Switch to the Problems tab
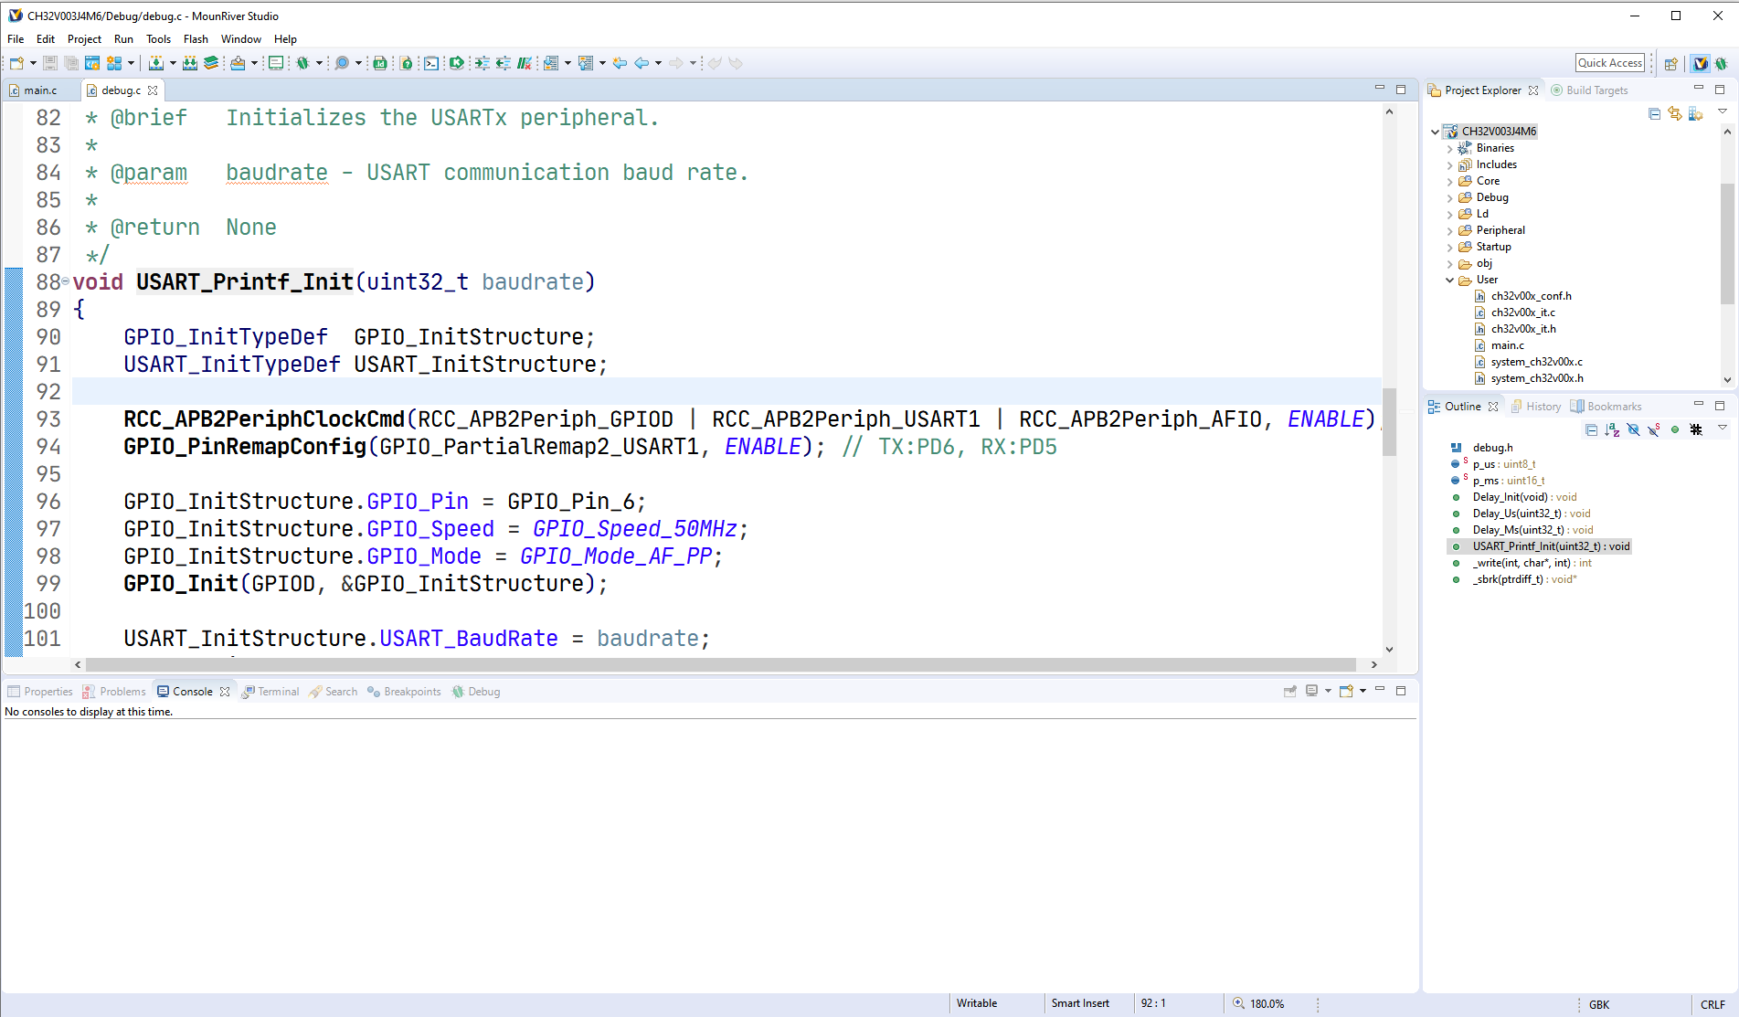 pyautogui.click(x=114, y=692)
